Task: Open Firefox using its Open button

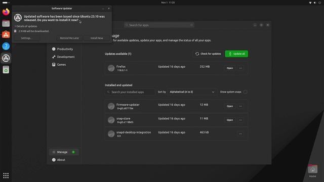Action: (229, 68)
